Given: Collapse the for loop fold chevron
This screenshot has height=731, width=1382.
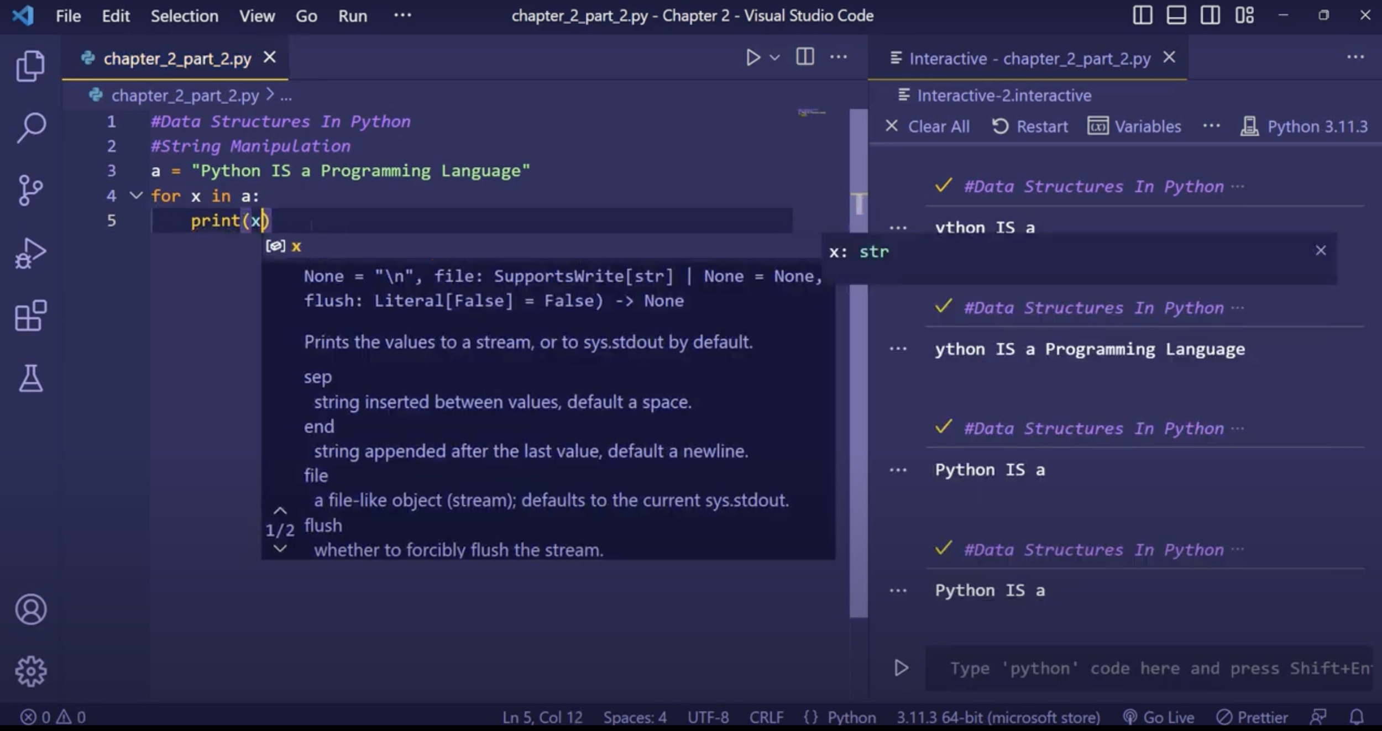Looking at the screenshot, I should coord(136,196).
